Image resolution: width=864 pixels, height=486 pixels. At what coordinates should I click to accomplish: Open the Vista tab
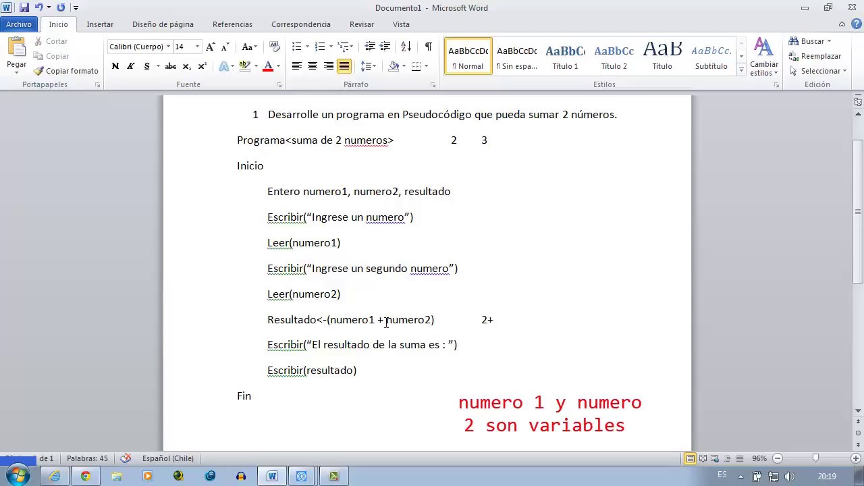tap(401, 24)
